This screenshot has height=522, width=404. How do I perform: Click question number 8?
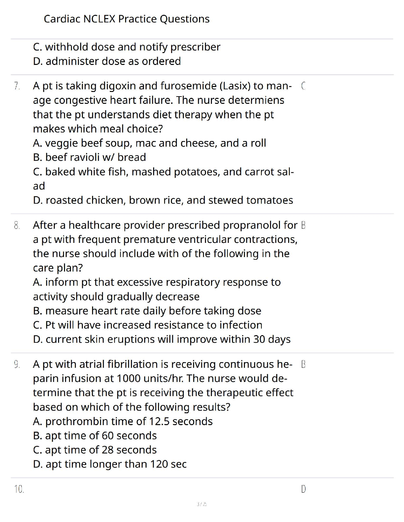[x=17, y=225]
